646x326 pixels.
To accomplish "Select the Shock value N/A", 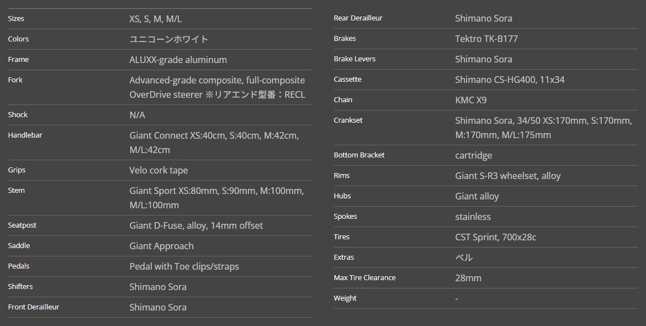I will click(x=137, y=115).
